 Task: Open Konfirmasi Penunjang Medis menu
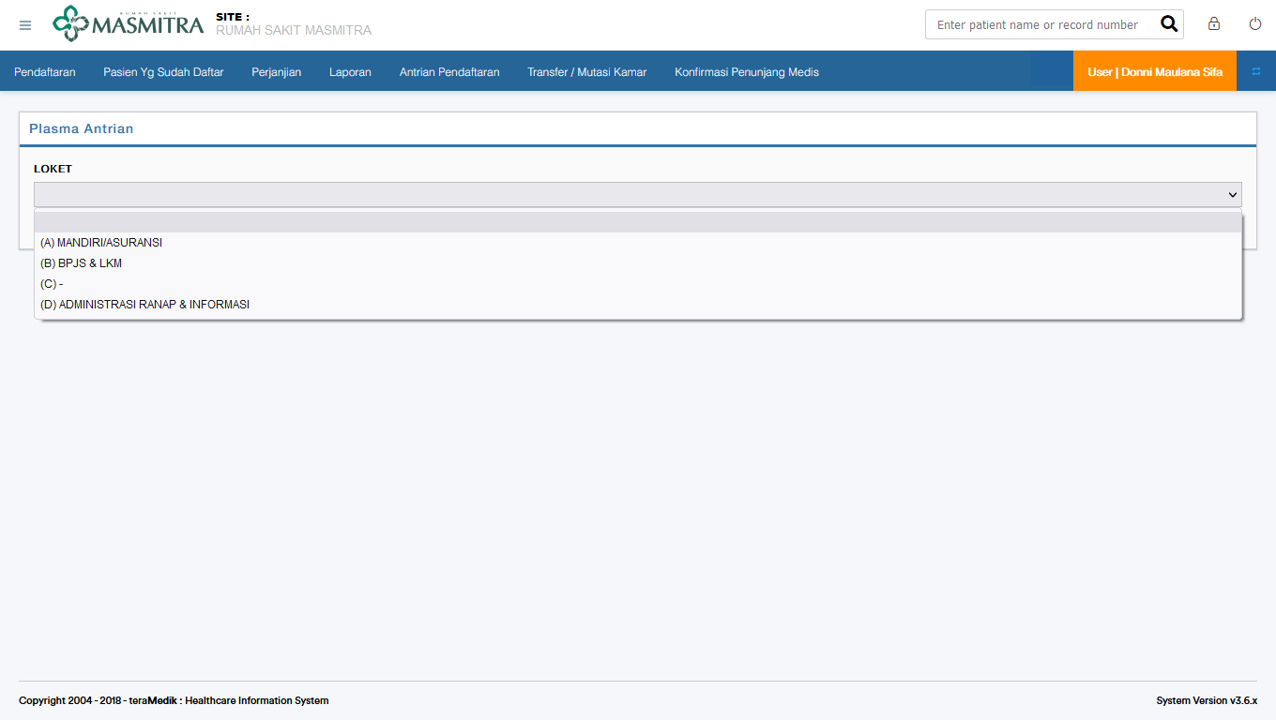pos(747,72)
